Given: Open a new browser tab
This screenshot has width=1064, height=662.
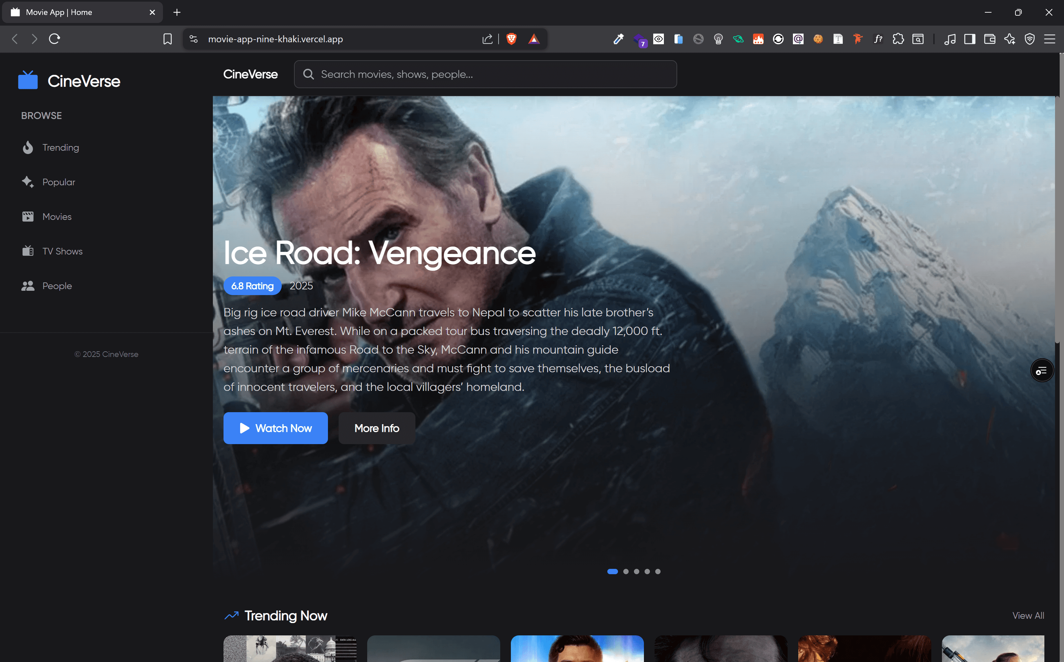Looking at the screenshot, I should click(177, 12).
